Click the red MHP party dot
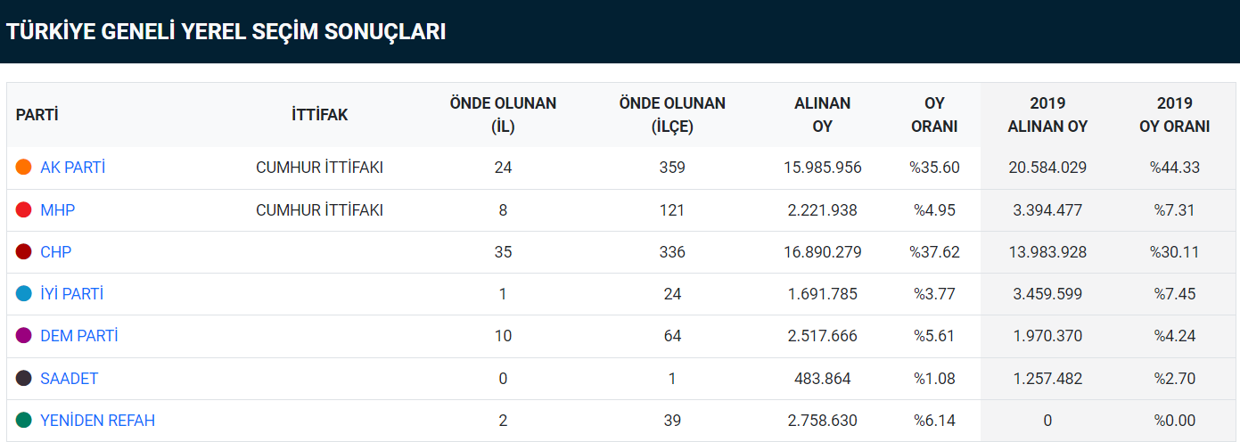1240x442 pixels. 24,210
